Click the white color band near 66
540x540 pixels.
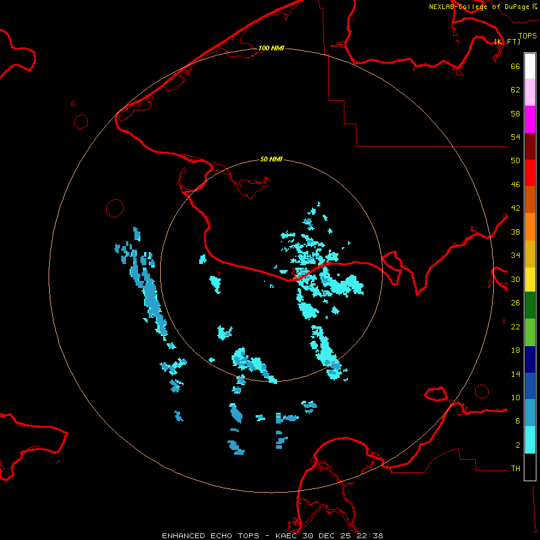[530, 66]
